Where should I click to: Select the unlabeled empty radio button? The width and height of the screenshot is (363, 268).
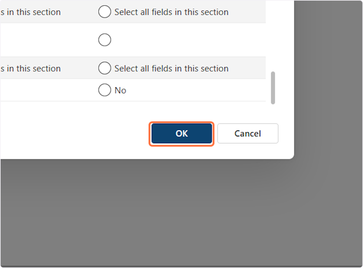[105, 40]
